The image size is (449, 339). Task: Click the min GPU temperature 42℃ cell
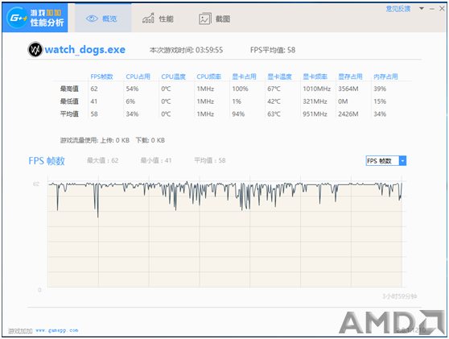(x=274, y=101)
